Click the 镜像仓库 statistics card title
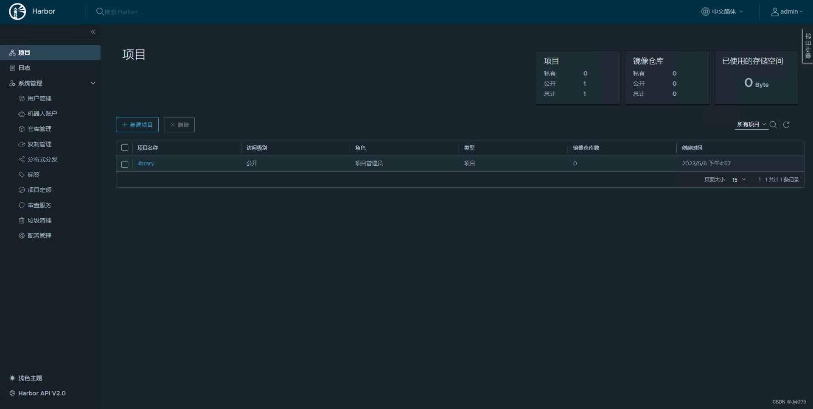Viewport: 813px width, 409px height. point(648,61)
